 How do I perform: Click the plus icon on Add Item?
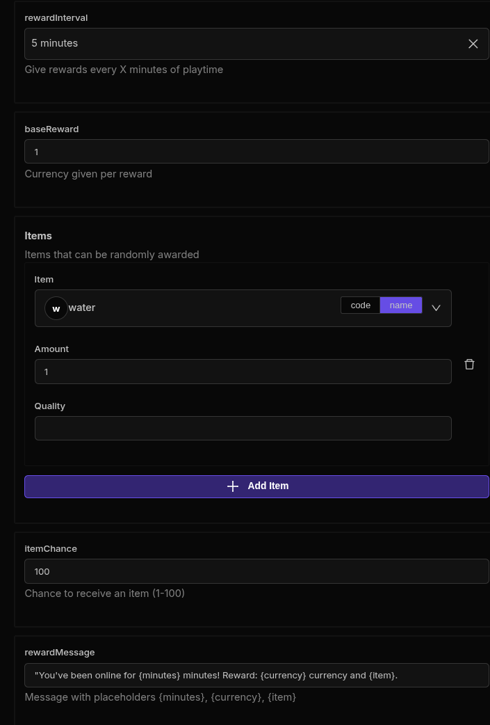[x=233, y=486]
